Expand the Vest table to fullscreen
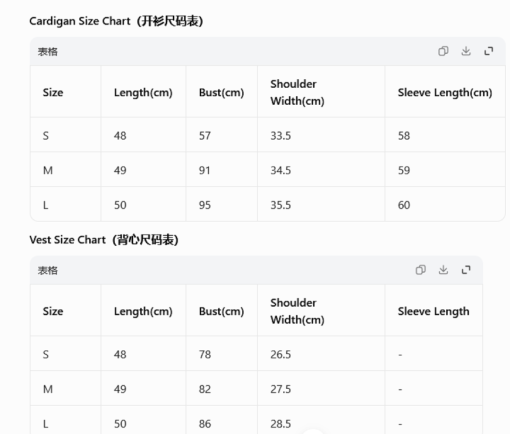Image resolution: width=510 pixels, height=434 pixels. click(x=466, y=270)
